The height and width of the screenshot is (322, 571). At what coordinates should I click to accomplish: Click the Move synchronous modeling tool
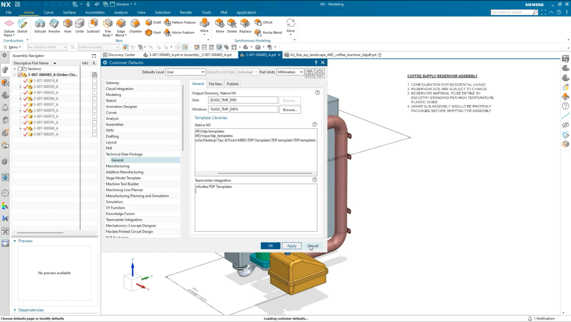coord(220,25)
